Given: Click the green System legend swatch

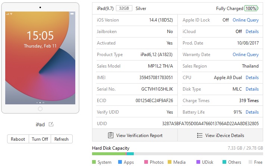Looking at the screenshot, I should coord(94,162).
